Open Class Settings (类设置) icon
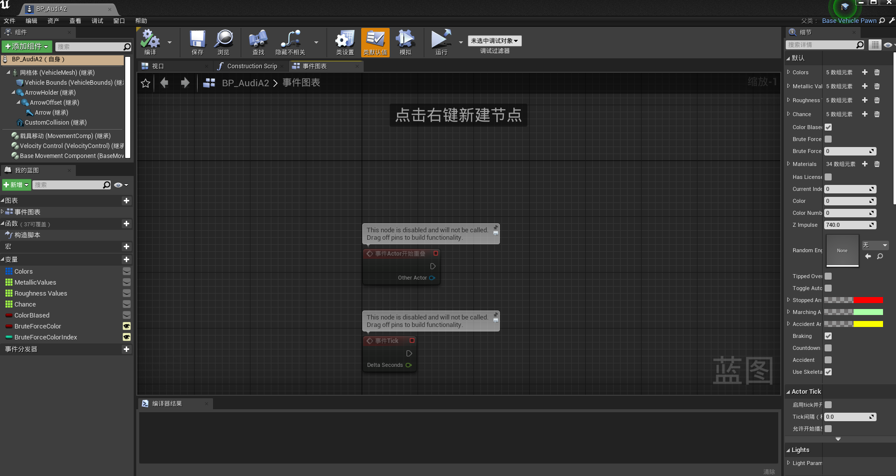 [345, 40]
